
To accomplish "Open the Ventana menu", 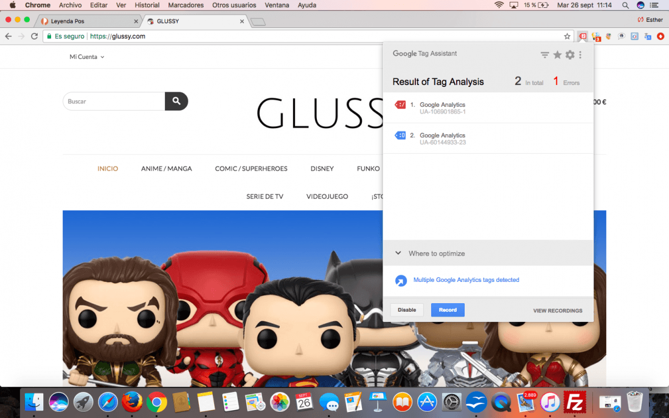I will pyautogui.click(x=277, y=5).
